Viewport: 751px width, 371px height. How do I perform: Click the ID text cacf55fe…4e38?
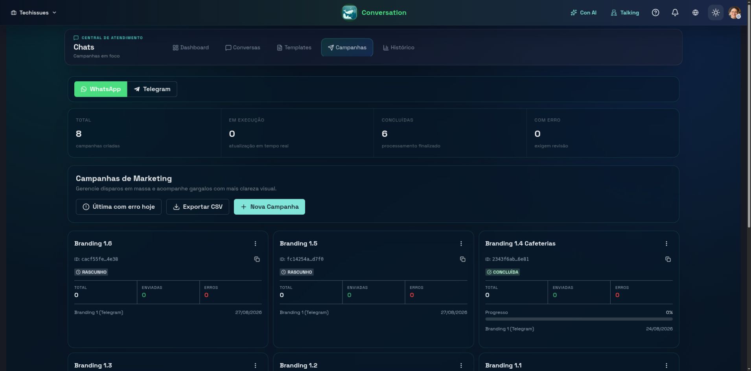pyautogui.click(x=99, y=259)
